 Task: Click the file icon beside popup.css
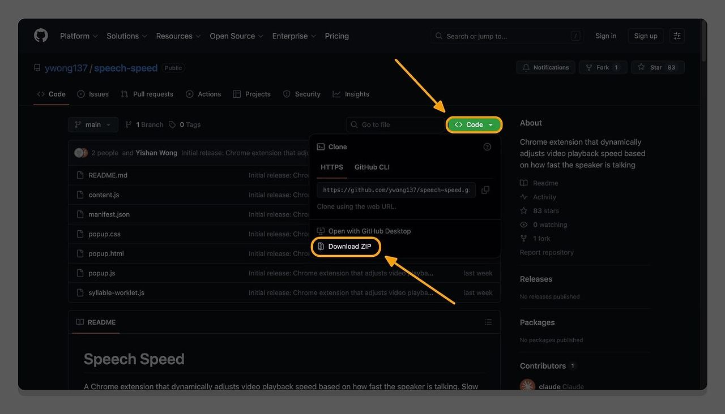pos(80,234)
